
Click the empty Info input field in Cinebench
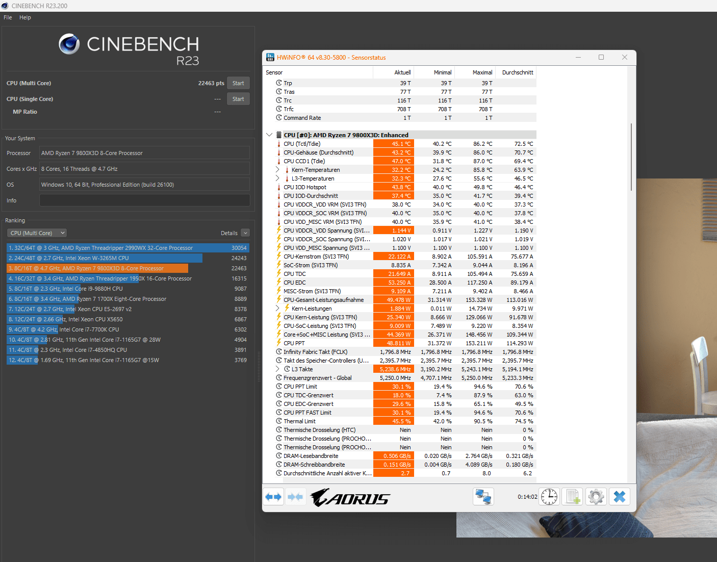(145, 200)
